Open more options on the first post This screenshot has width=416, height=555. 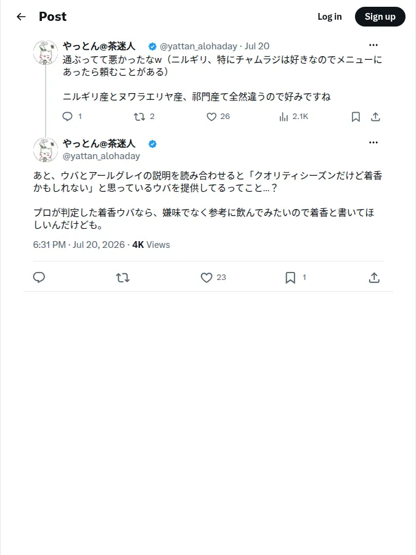(373, 45)
